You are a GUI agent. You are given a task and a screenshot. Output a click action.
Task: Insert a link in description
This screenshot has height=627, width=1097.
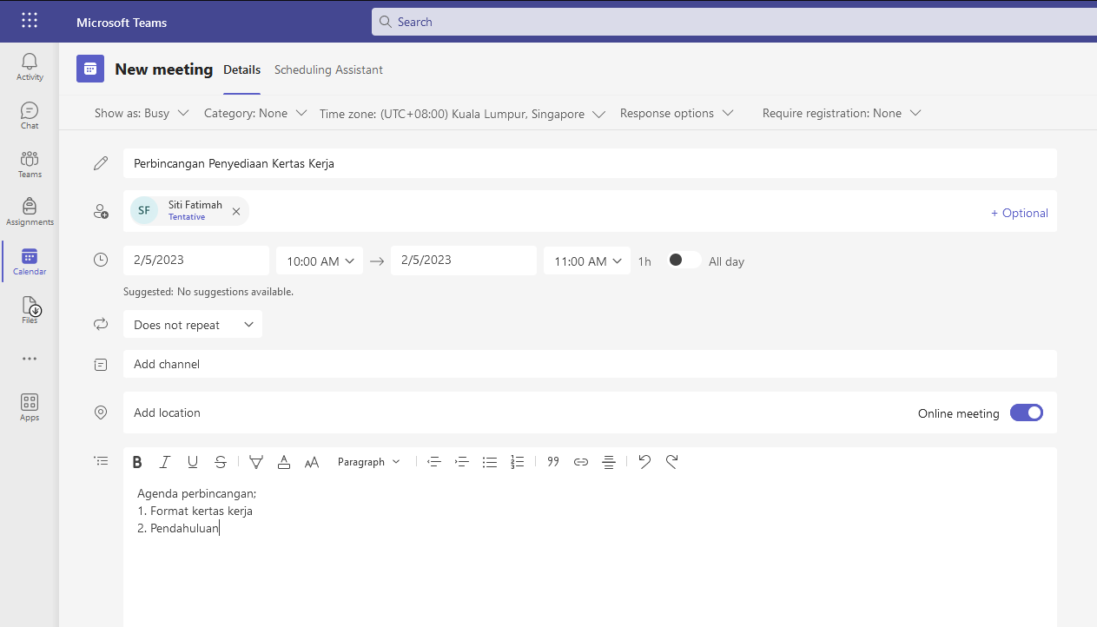(x=581, y=462)
